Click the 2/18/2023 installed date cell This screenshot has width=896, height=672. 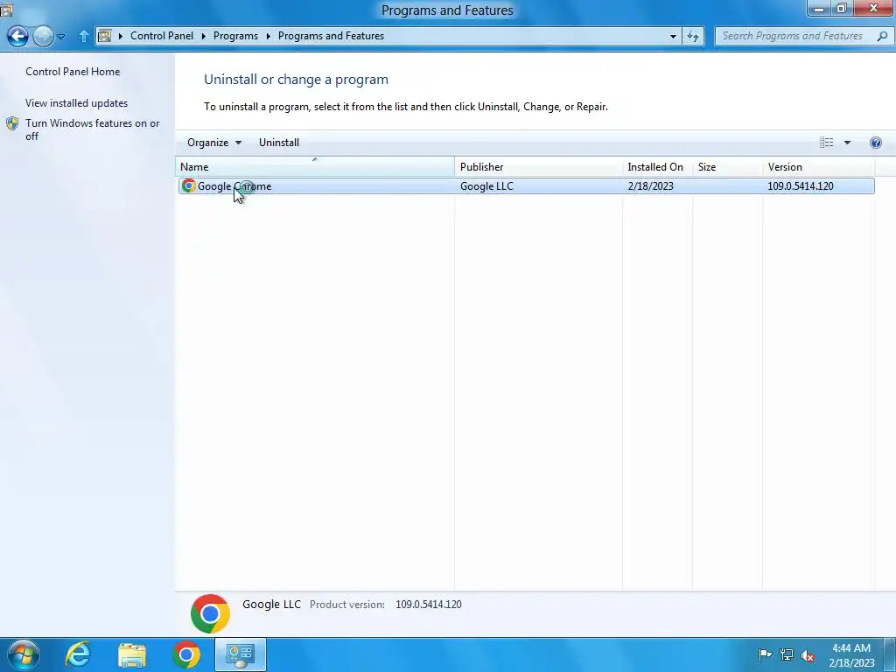[x=650, y=186]
